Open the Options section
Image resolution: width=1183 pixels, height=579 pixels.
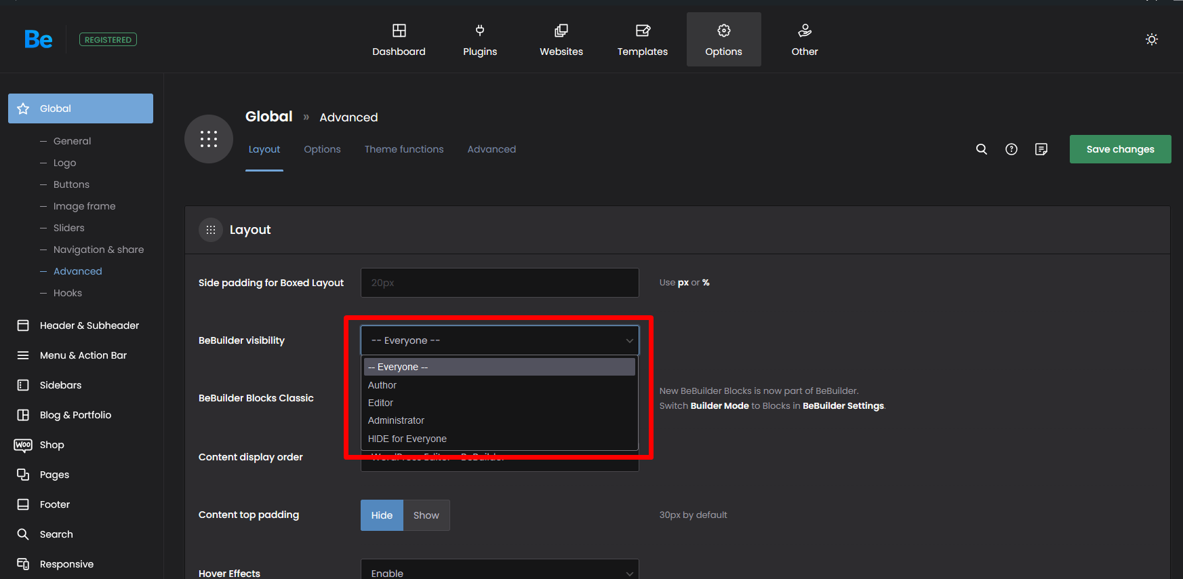724,39
